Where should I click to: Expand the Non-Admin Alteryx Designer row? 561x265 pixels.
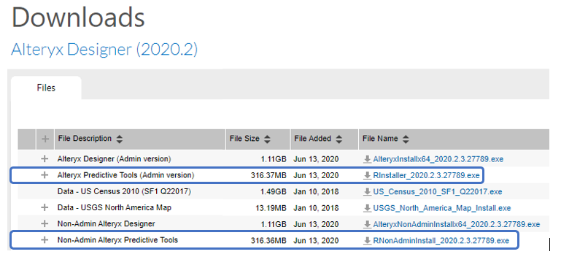[x=45, y=224]
